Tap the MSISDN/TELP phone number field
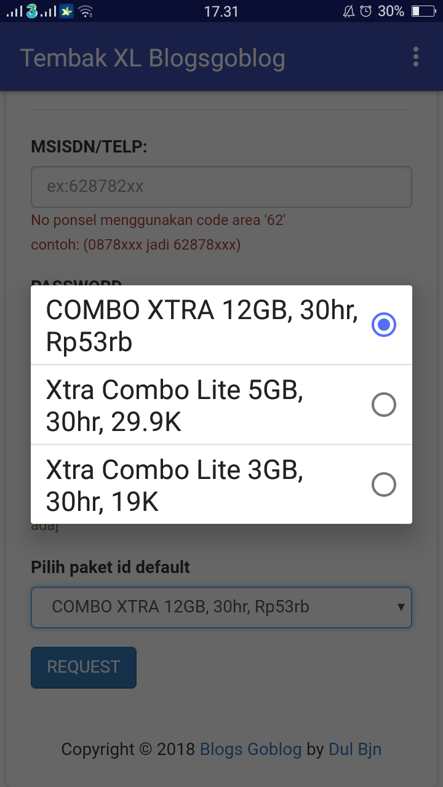This screenshot has width=443, height=787. click(x=221, y=186)
